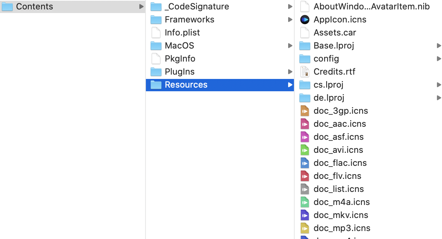Select the PkgInfo file
Viewport: 442px width, 239px height.
(180, 59)
